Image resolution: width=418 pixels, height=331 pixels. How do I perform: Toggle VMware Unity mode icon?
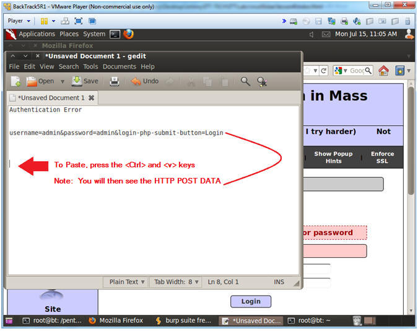pos(92,21)
